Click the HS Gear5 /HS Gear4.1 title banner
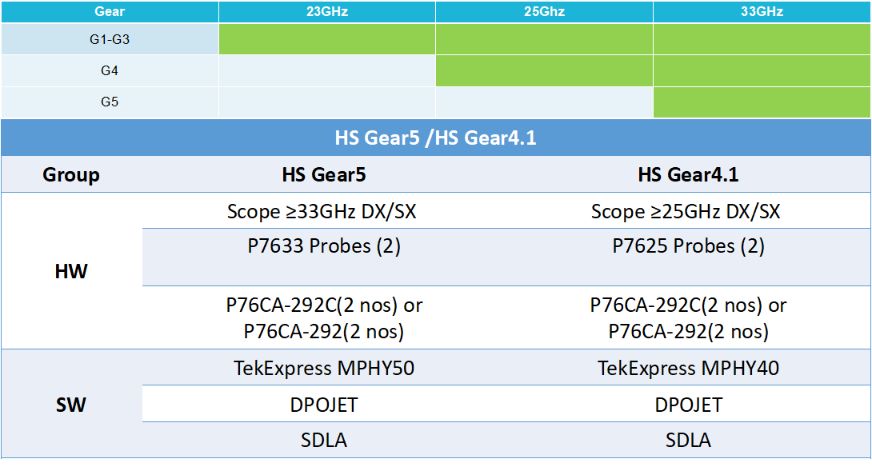The image size is (872, 467). 436,137
